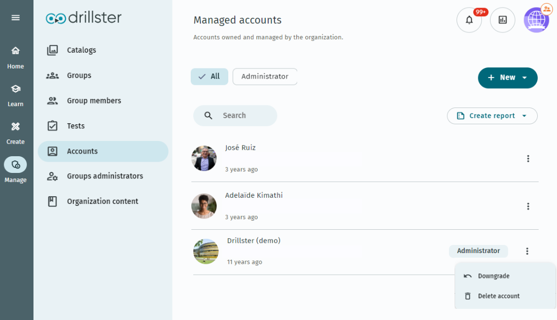This screenshot has width=557, height=320.
Task: Click the Administrator badge on Drillster (demo)
Action: (478, 251)
